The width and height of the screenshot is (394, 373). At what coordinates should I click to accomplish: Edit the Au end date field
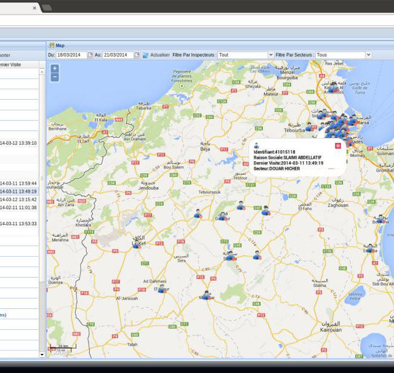(118, 55)
